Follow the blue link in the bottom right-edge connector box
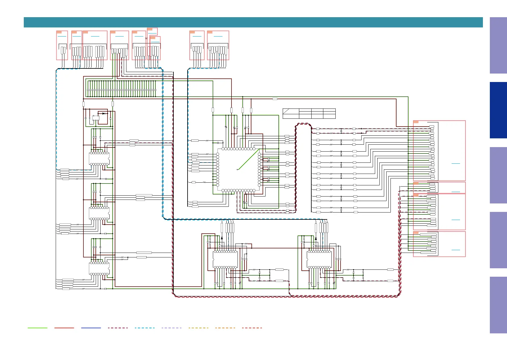The width and height of the screenshot is (507, 359). (456, 250)
